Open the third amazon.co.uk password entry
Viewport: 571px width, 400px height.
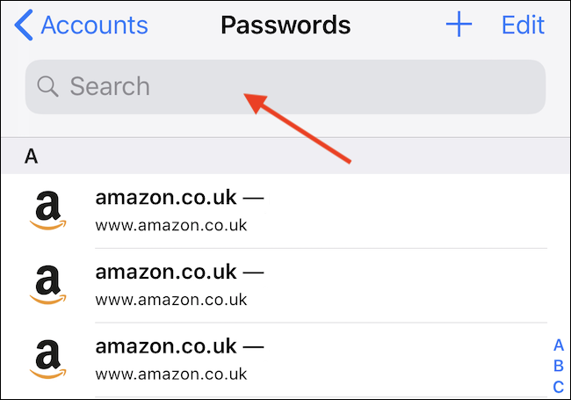(x=285, y=360)
